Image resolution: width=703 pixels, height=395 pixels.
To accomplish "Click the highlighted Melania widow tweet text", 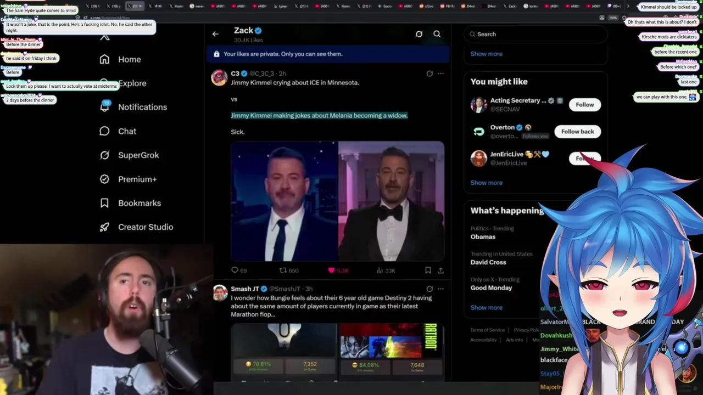I will pyautogui.click(x=319, y=116).
